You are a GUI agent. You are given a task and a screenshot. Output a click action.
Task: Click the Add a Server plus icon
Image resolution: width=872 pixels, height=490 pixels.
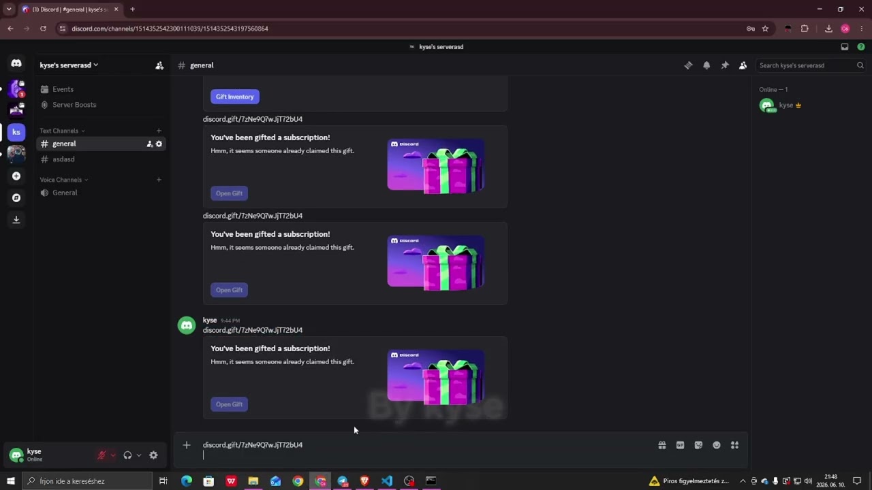(16, 176)
